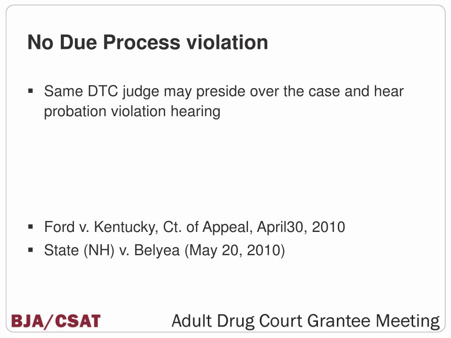The height and width of the screenshot is (338, 451).
Task: Click the bullet marker before "Ford v. Kentucky"
Action: pos(30,227)
